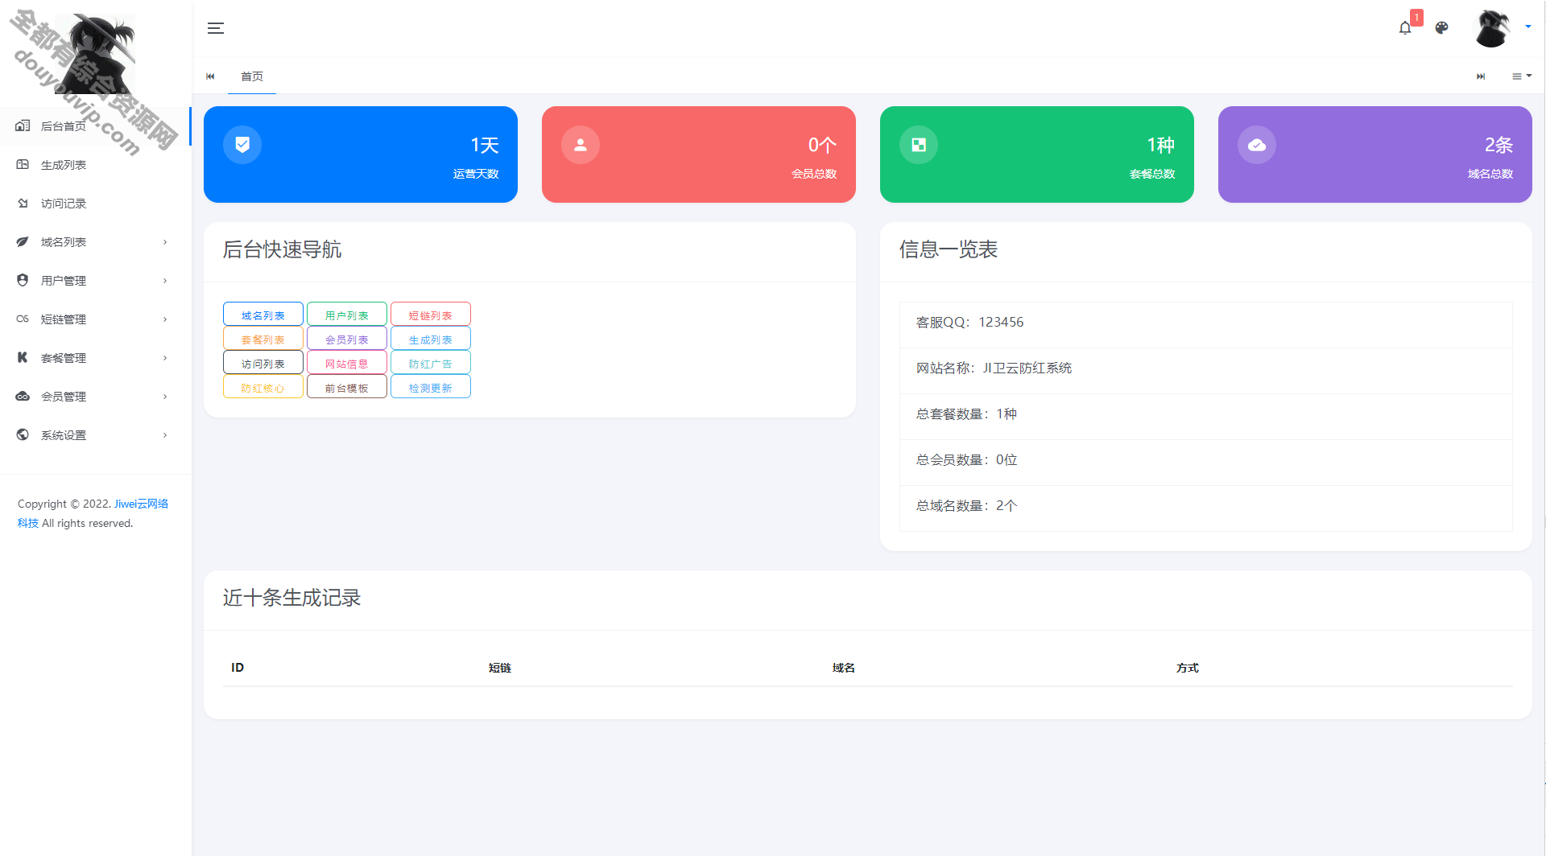Click the 用户列表 quick nav button
The image size is (1546, 856).
(x=347, y=315)
